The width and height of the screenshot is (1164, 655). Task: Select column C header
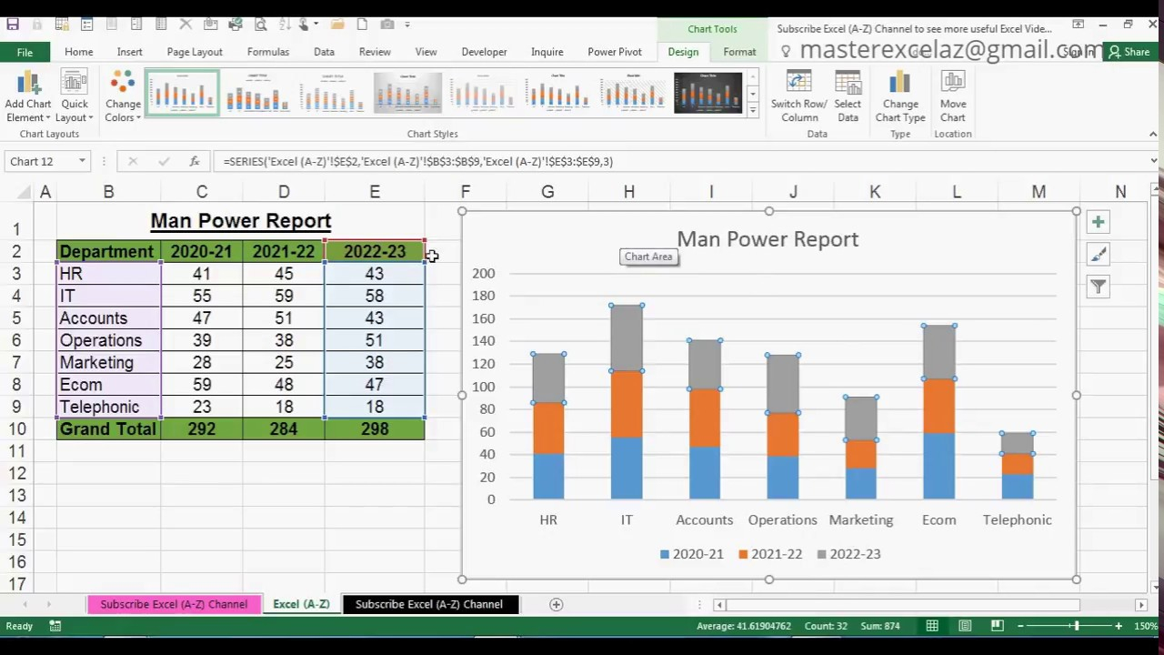pos(202,192)
